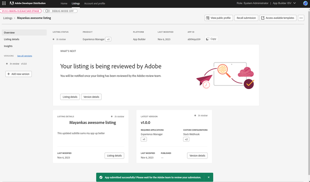Click Recall submission button
The height and width of the screenshot is (182, 310).
point(246,18)
